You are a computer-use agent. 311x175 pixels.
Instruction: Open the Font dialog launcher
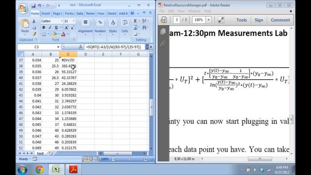74,40
